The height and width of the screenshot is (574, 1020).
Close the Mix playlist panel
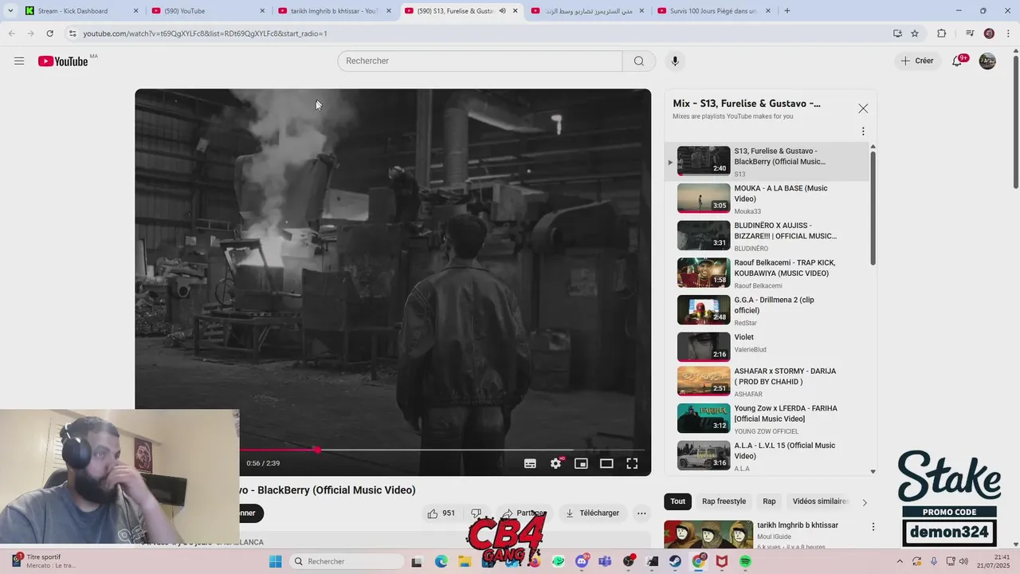[863, 108]
